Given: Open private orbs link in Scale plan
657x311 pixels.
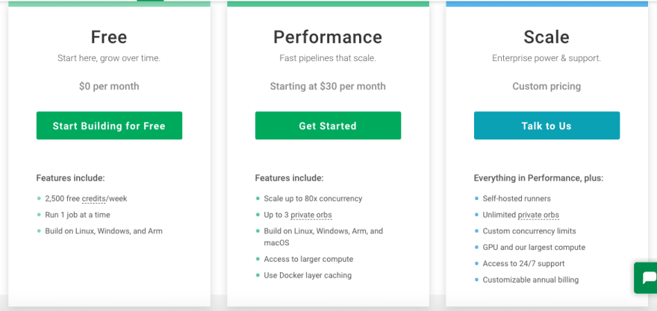Looking at the screenshot, I should click(538, 215).
